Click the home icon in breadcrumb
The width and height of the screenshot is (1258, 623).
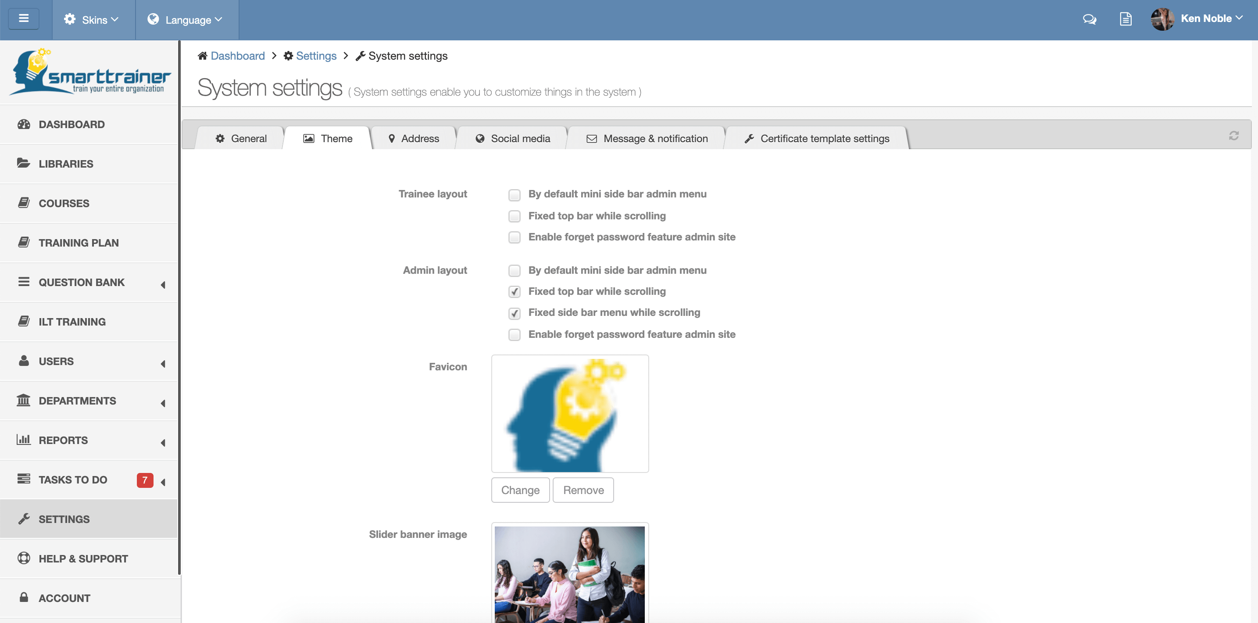[x=202, y=56]
